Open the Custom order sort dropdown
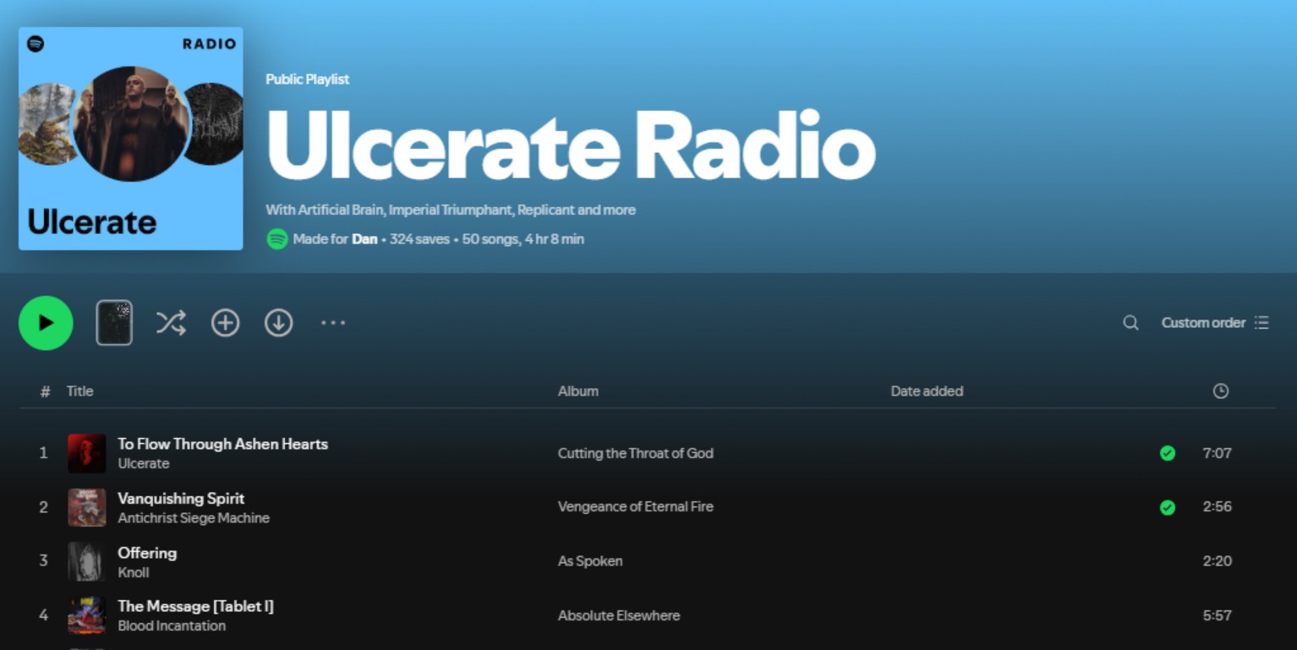The image size is (1297, 650). tap(1214, 323)
